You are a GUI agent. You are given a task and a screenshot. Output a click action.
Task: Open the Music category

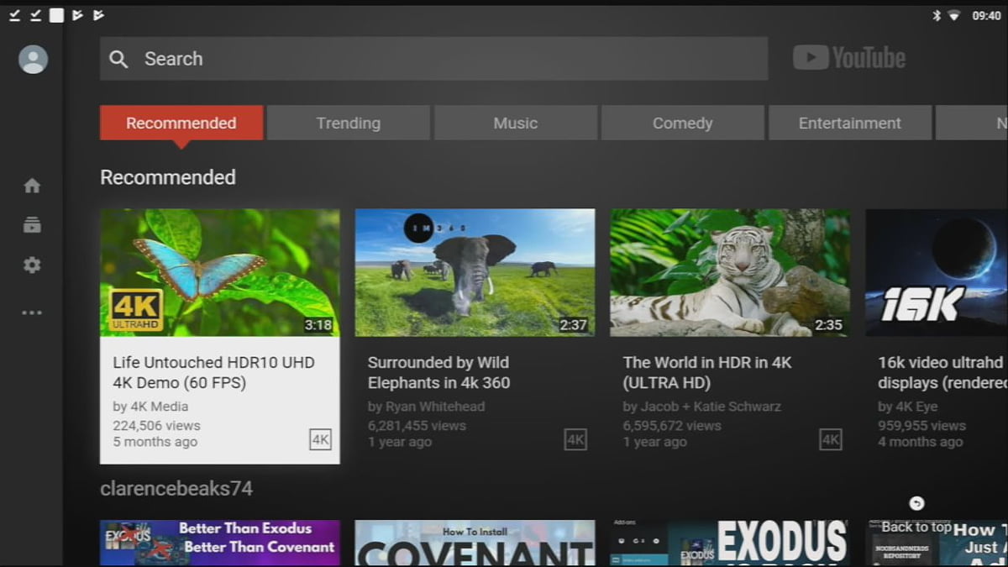click(x=515, y=123)
